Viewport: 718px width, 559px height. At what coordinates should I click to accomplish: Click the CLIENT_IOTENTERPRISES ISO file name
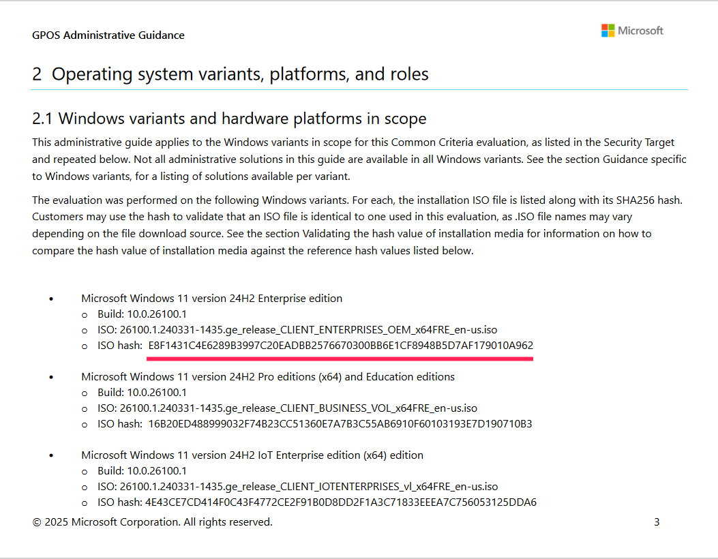click(309, 487)
